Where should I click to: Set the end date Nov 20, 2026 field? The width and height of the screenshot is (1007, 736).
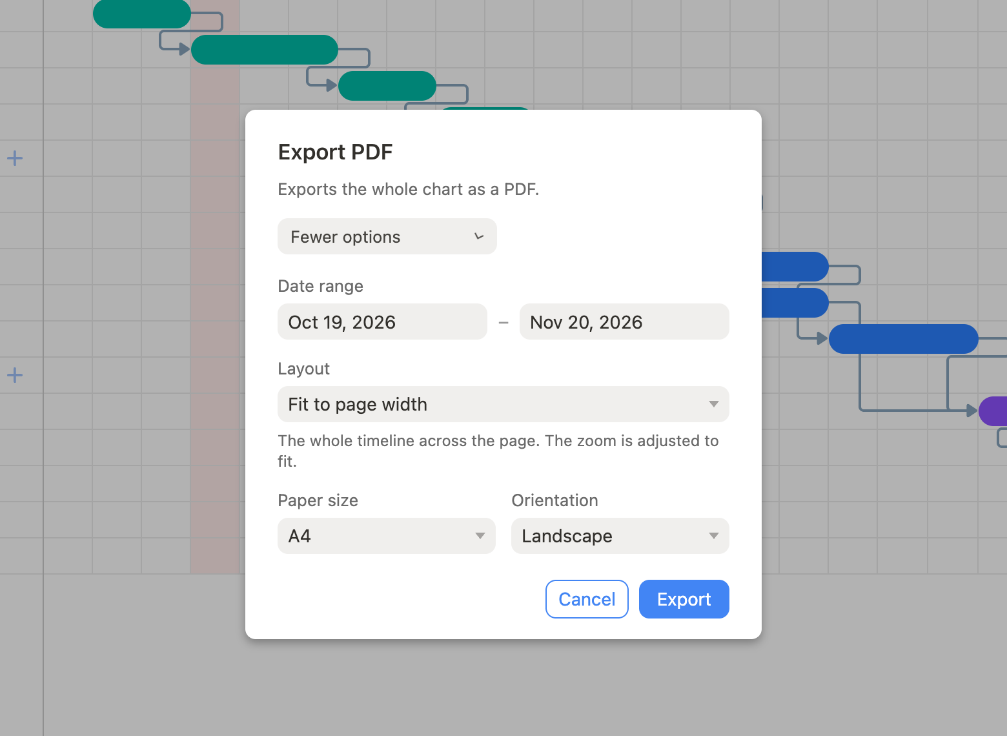624,322
